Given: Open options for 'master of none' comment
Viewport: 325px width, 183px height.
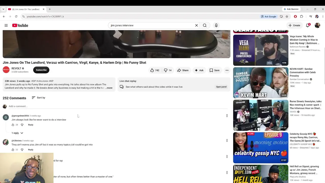Looking at the screenshot, I should (x=227, y=173).
